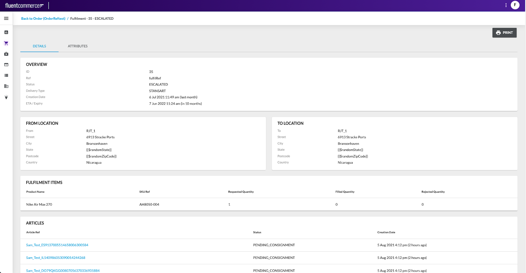
Task: Click the building locations icon
Action: click(6, 86)
